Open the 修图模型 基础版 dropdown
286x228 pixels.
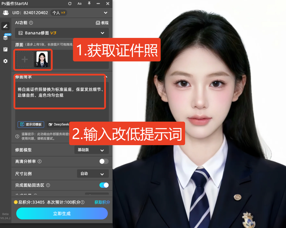point(92,150)
